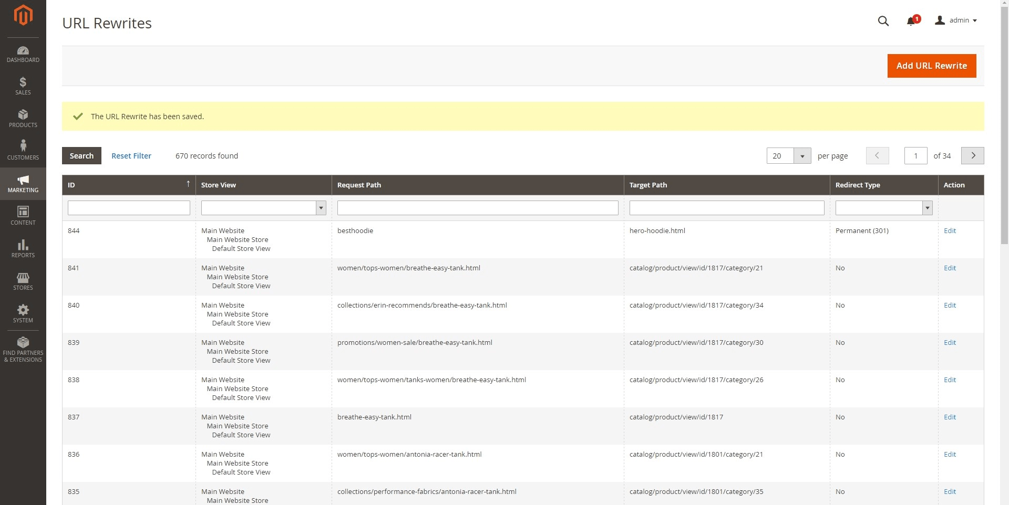Click the Request Path filter field

coord(477,208)
